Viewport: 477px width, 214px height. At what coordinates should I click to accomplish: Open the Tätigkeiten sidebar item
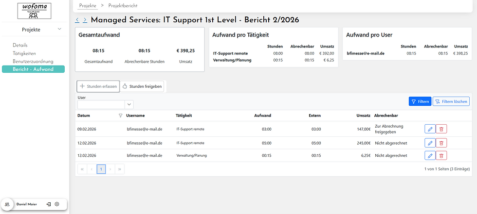pos(24,53)
